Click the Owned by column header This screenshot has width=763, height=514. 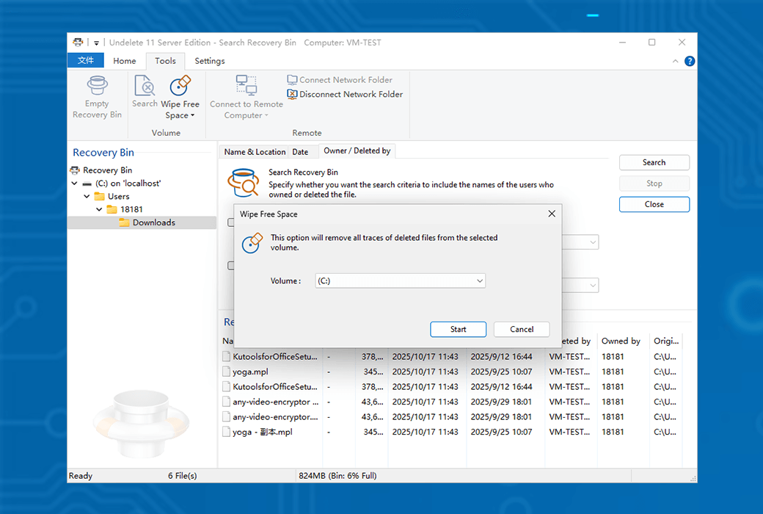[x=621, y=341]
